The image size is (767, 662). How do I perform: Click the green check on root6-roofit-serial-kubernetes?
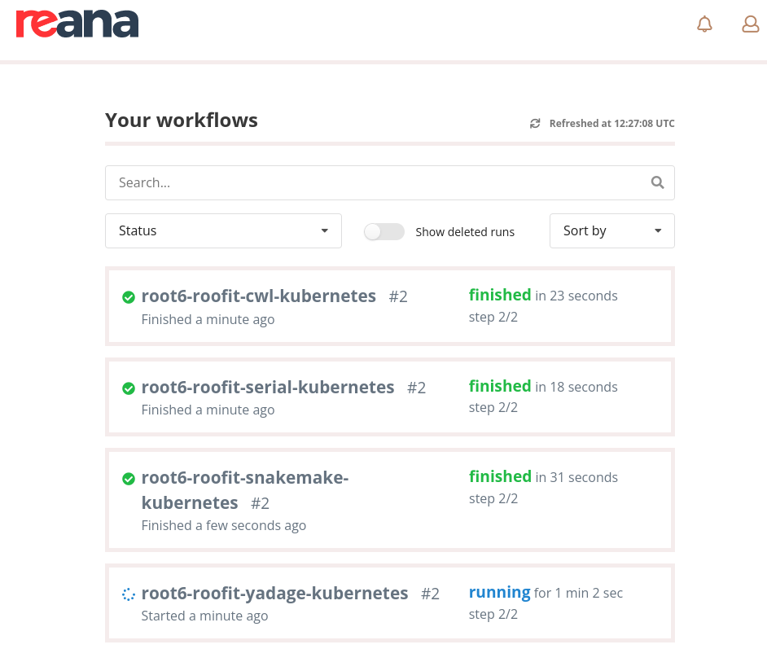[x=128, y=388]
